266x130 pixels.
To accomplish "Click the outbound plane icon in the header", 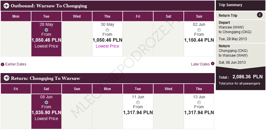I will click(6, 6).
